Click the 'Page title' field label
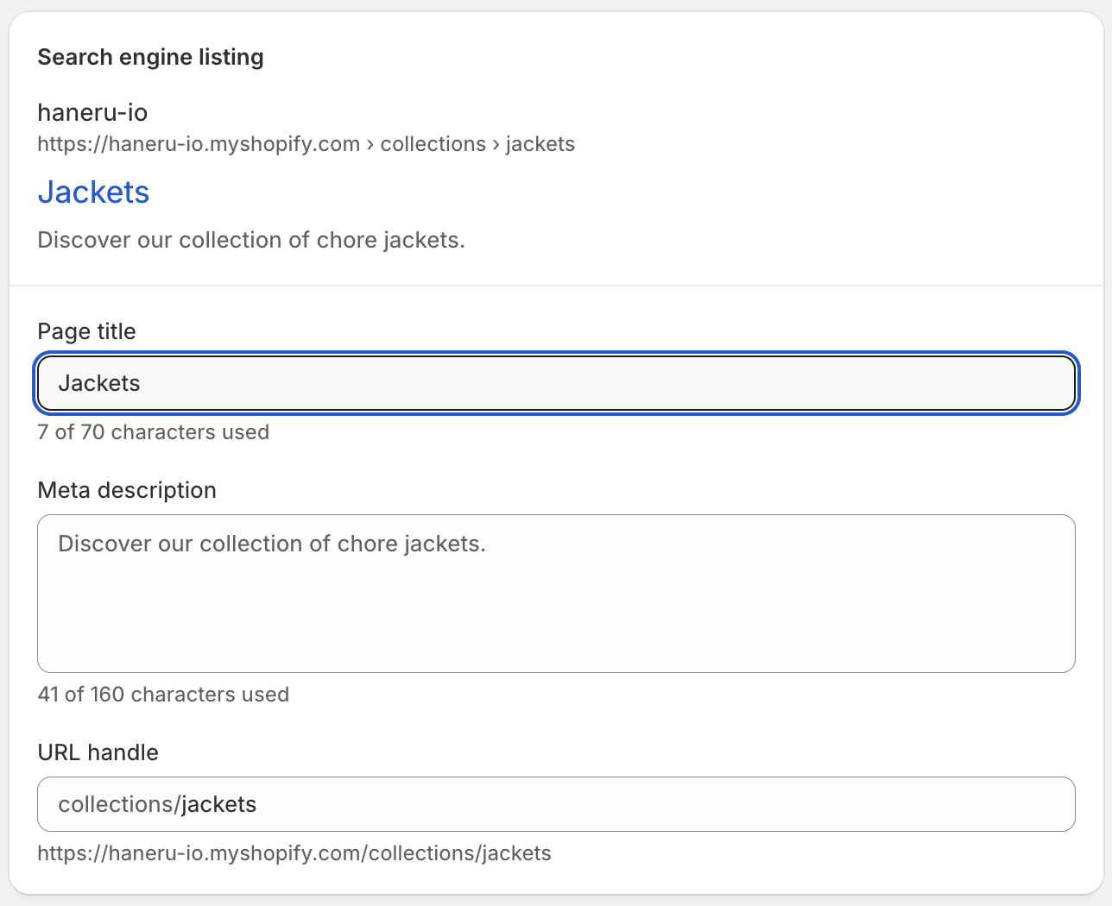This screenshot has width=1112, height=906. 86,331
